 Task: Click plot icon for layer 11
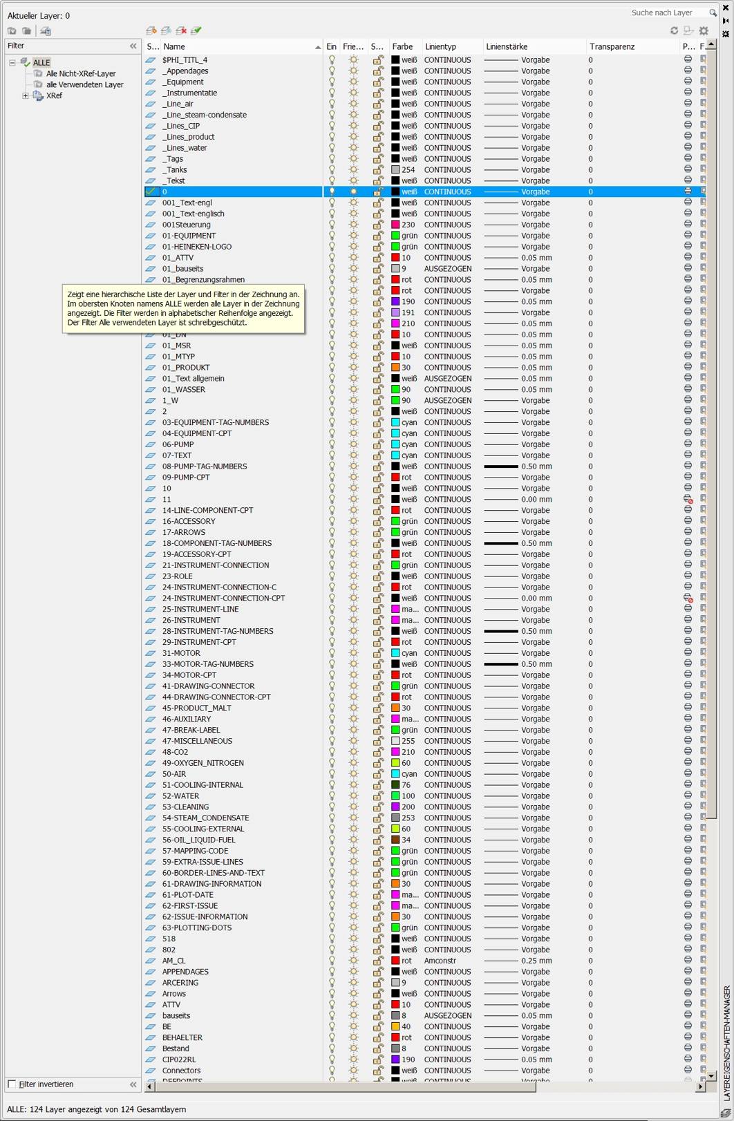click(x=688, y=499)
